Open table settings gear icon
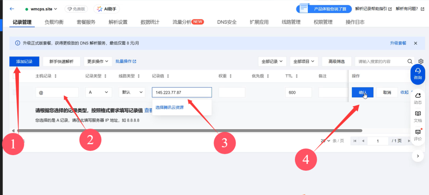429x195 pixels. point(421,61)
